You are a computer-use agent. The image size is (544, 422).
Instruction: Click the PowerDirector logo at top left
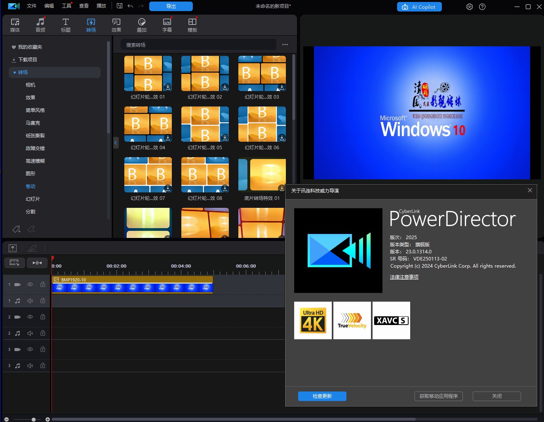coord(14,6)
